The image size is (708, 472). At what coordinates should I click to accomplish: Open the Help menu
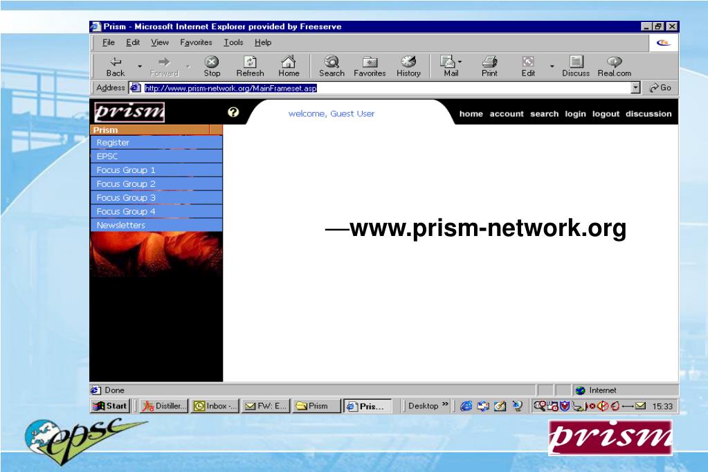tap(263, 42)
